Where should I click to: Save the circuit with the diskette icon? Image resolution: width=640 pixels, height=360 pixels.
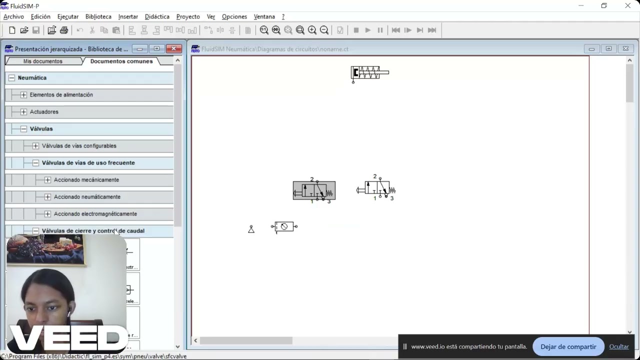click(36, 30)
